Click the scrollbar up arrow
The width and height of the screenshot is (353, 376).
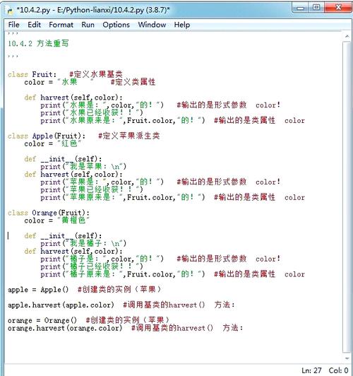(x=347, y=37)
